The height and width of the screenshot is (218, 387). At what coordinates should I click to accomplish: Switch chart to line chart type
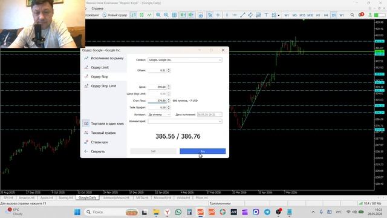(x=149, y=15)
